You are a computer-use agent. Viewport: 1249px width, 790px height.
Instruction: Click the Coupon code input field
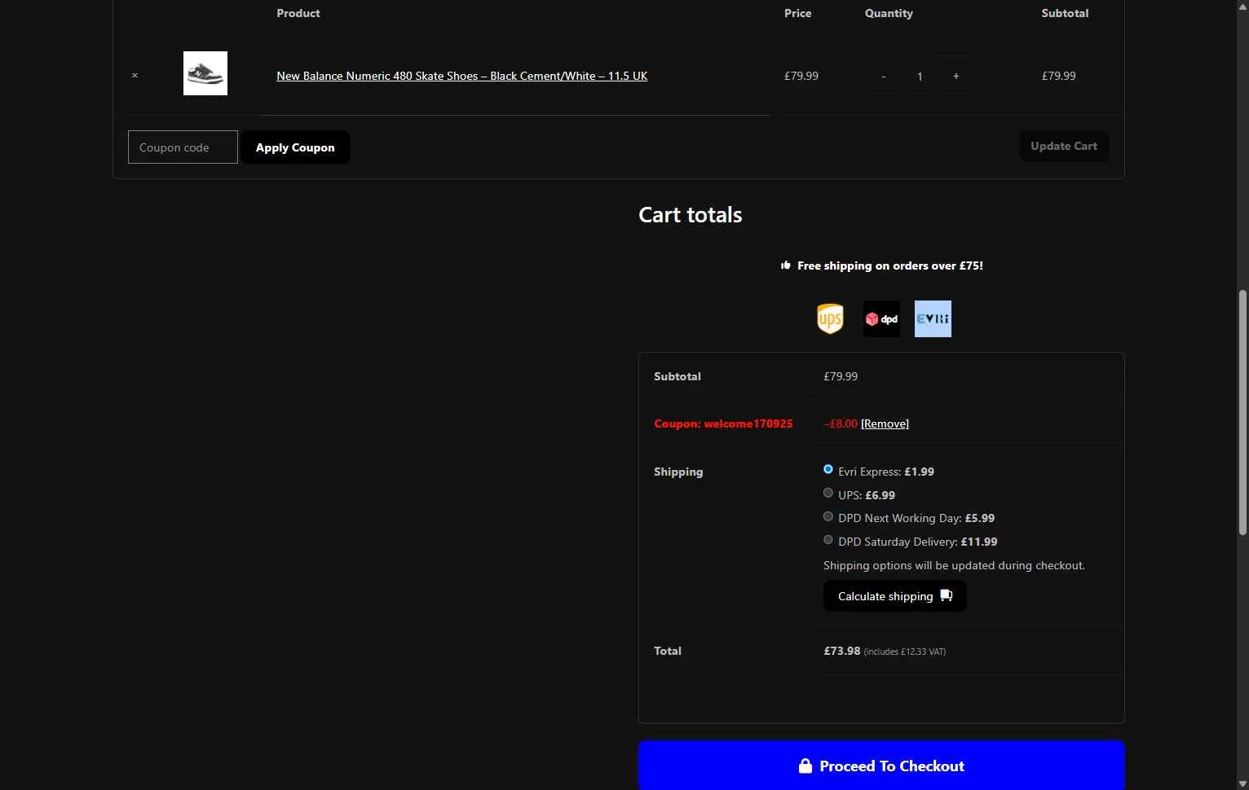pos(183,147)
